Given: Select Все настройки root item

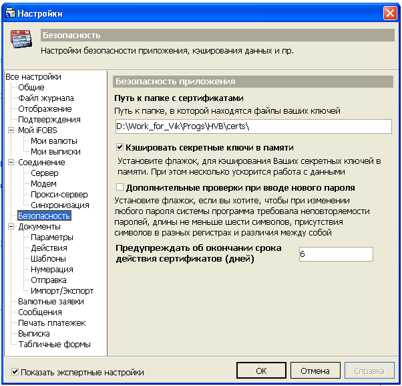Looking at the screenshot, I should click(33, 76).
